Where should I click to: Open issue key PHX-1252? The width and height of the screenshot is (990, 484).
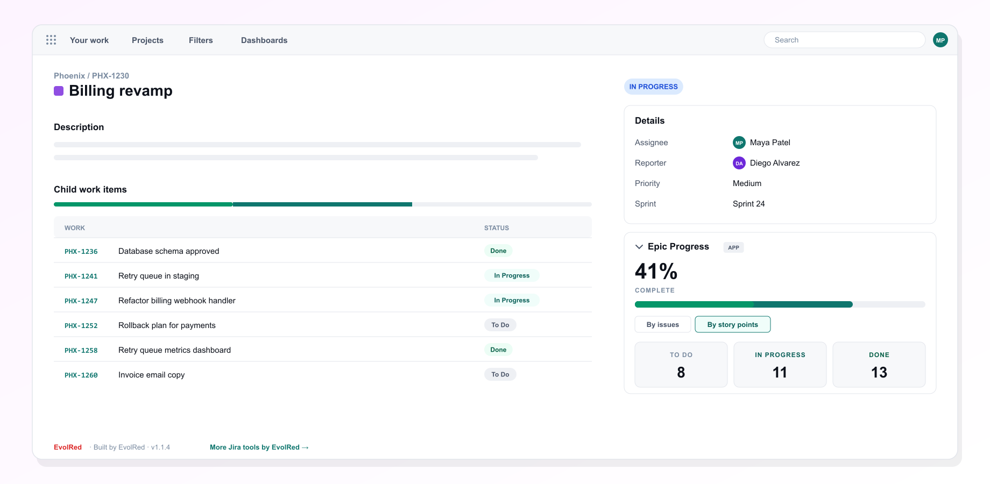(x=81, y=325)
